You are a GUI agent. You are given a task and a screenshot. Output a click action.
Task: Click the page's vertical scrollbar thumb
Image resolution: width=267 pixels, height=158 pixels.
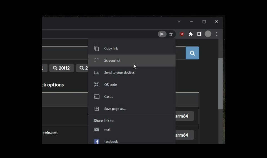coord(220,83)
